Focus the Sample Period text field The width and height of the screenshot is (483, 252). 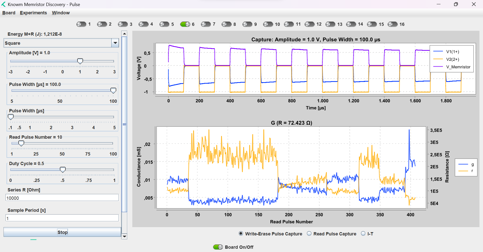pyautogui.click(x=62, y=218)
